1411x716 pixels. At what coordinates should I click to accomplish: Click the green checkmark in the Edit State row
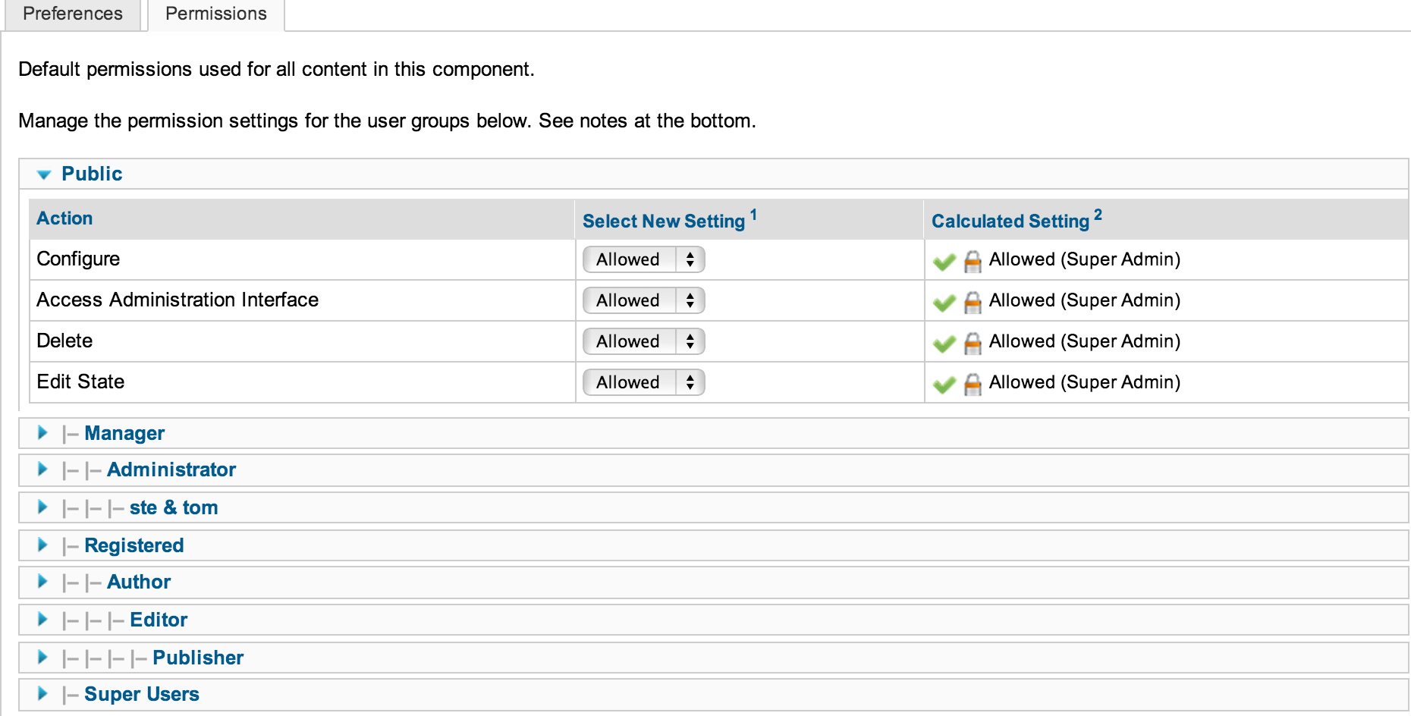tap(944, 385)
